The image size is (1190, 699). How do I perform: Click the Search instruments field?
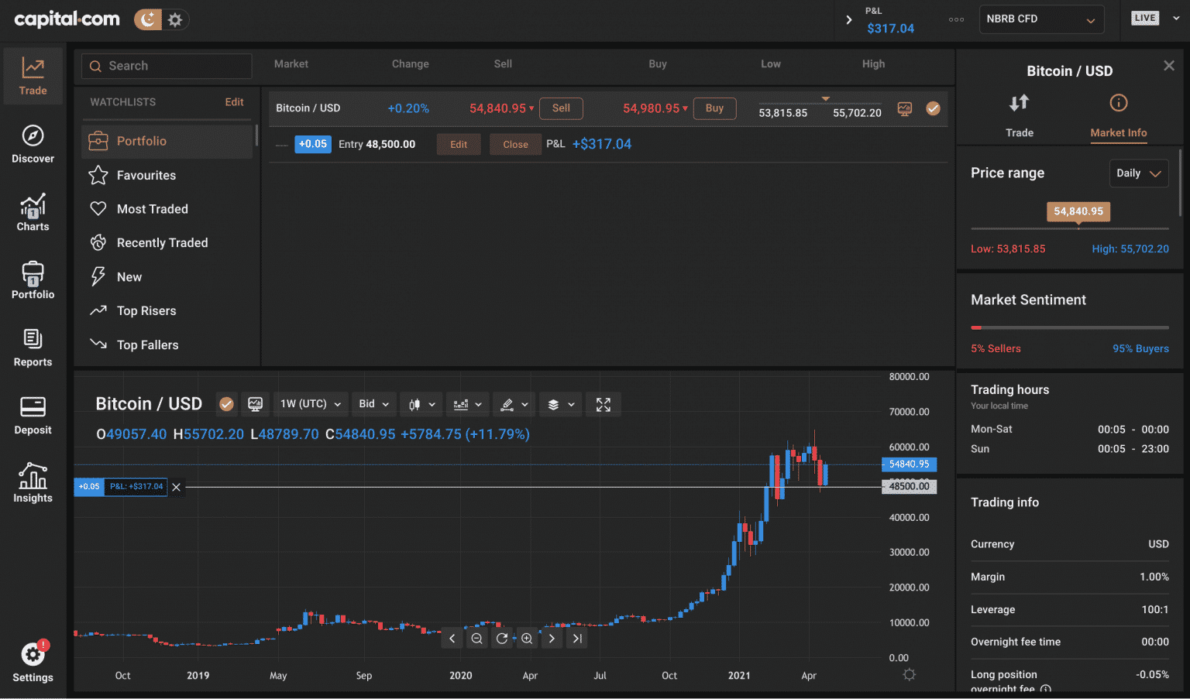[167, 66]
